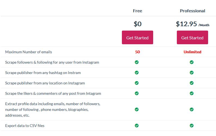Click Free checkmark for scrape followers & following

click(137, 62)
